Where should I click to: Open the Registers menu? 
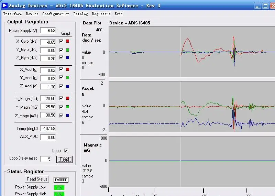(101, 14)
